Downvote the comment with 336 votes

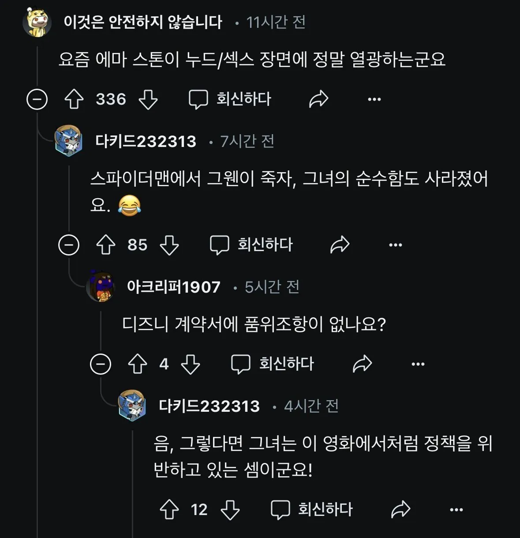[x=148, y=99]
